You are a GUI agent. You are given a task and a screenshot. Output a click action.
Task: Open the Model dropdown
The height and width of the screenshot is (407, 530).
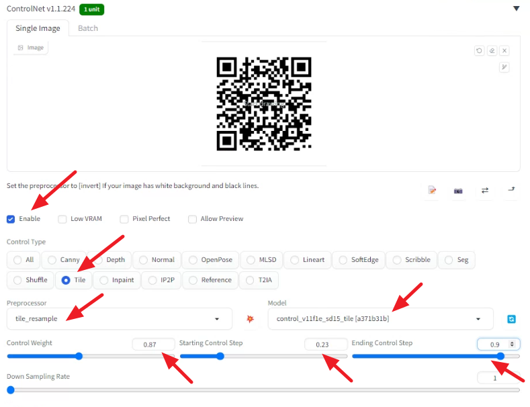[x=381, y=319]
